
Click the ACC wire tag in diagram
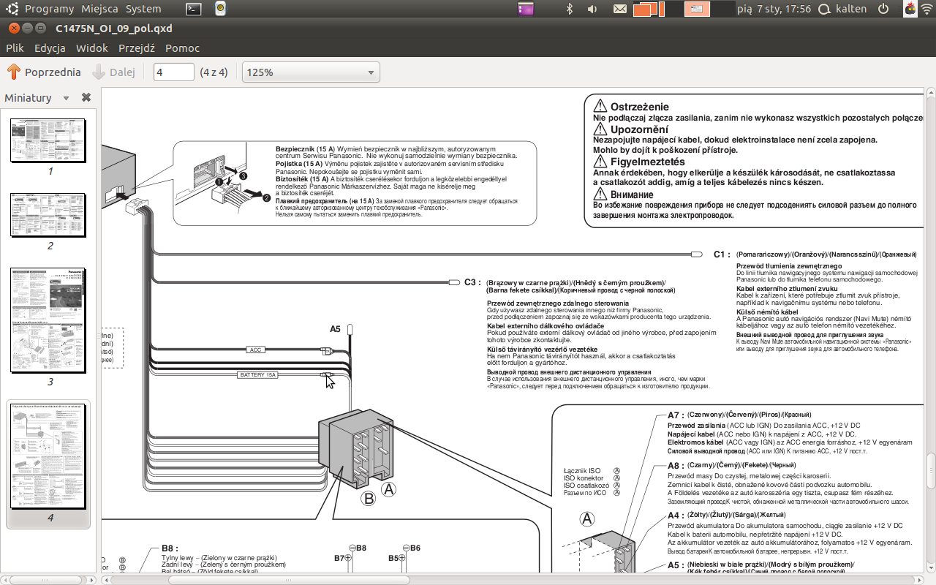click(x=256, y=350)
